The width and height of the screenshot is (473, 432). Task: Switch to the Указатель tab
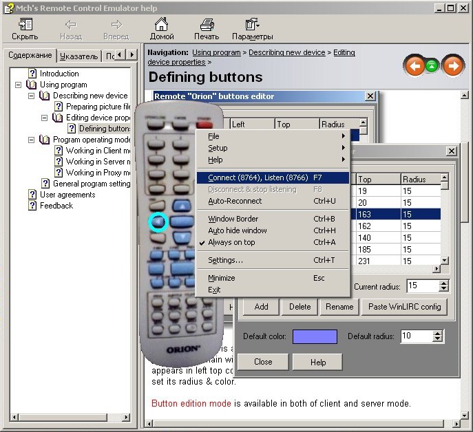click(x=78, y=56)
